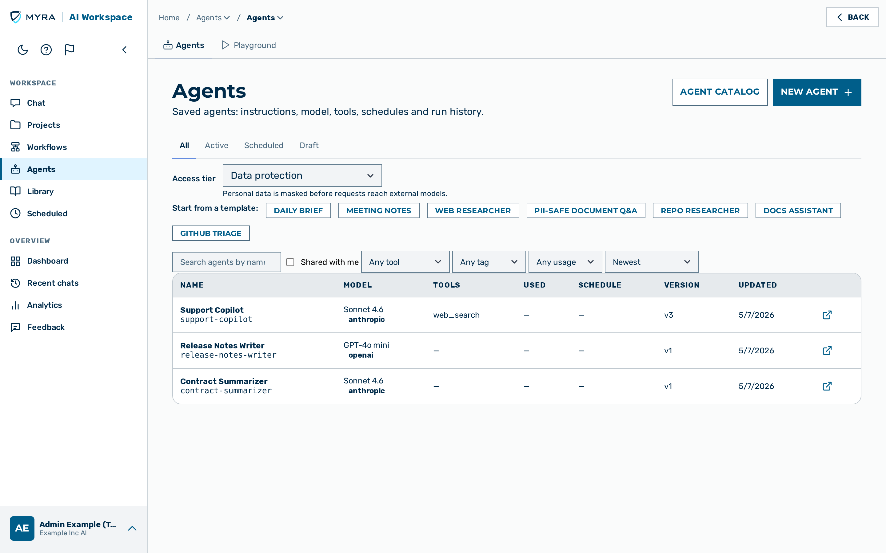This screenshot has height=553, width=886.
Task: Start from the GitHub Triage template
Action: 211,233
